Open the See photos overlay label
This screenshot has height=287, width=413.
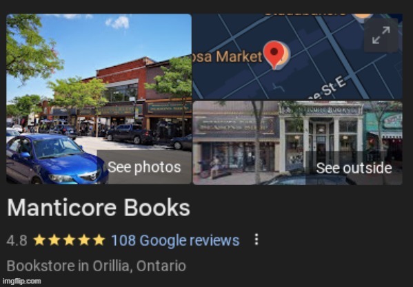point(144,167)
